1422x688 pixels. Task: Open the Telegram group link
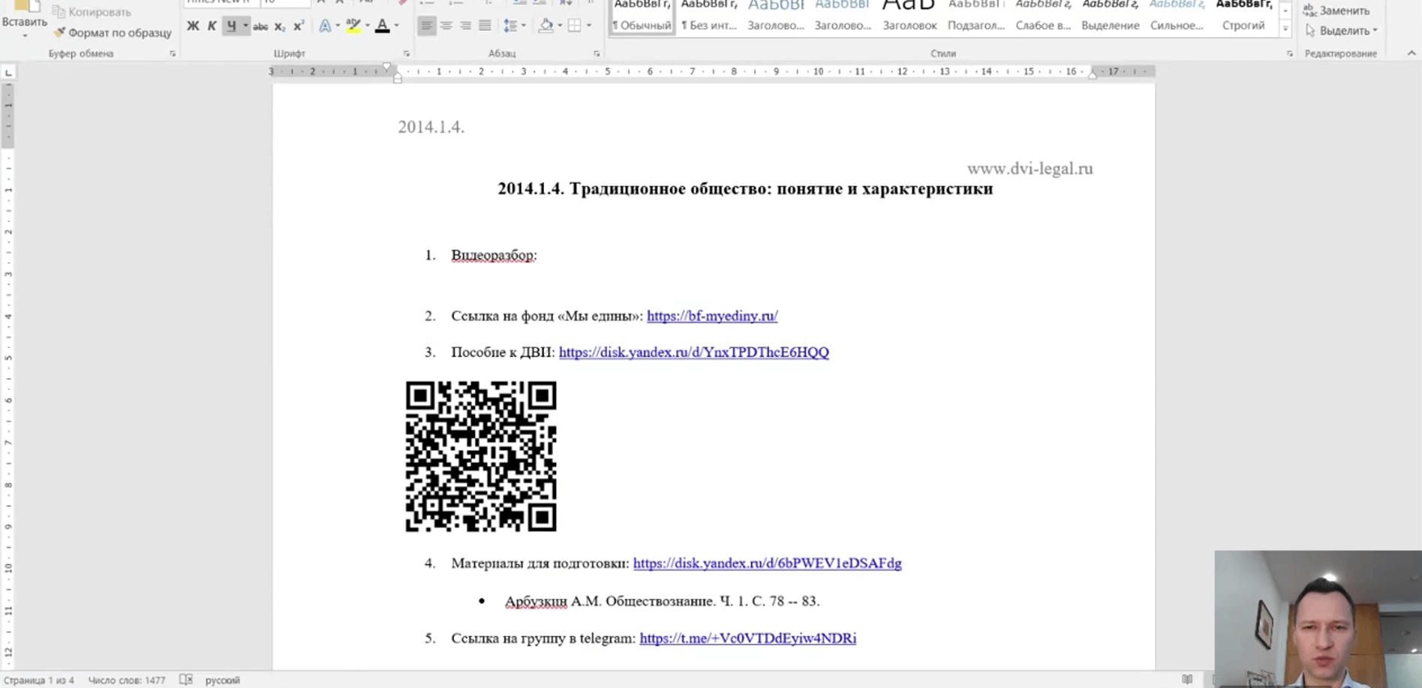click(748, 638)
